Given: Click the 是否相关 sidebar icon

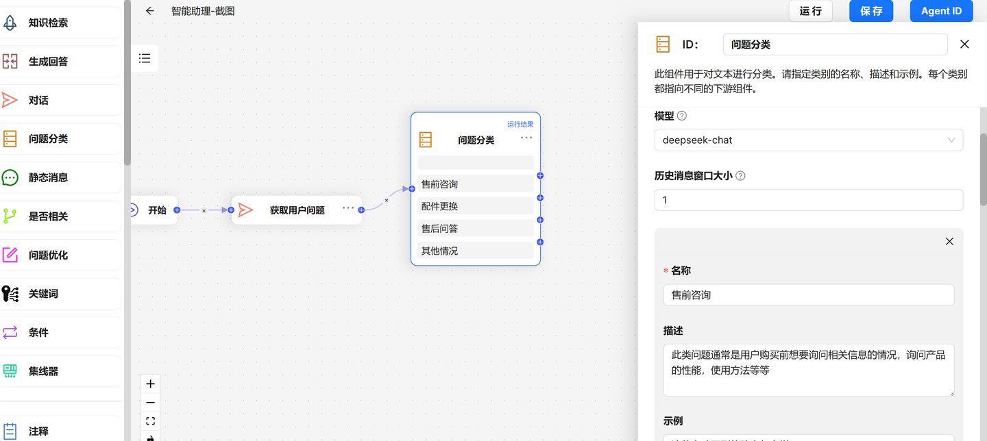Looking at the screenshot, I should point(10,216).
